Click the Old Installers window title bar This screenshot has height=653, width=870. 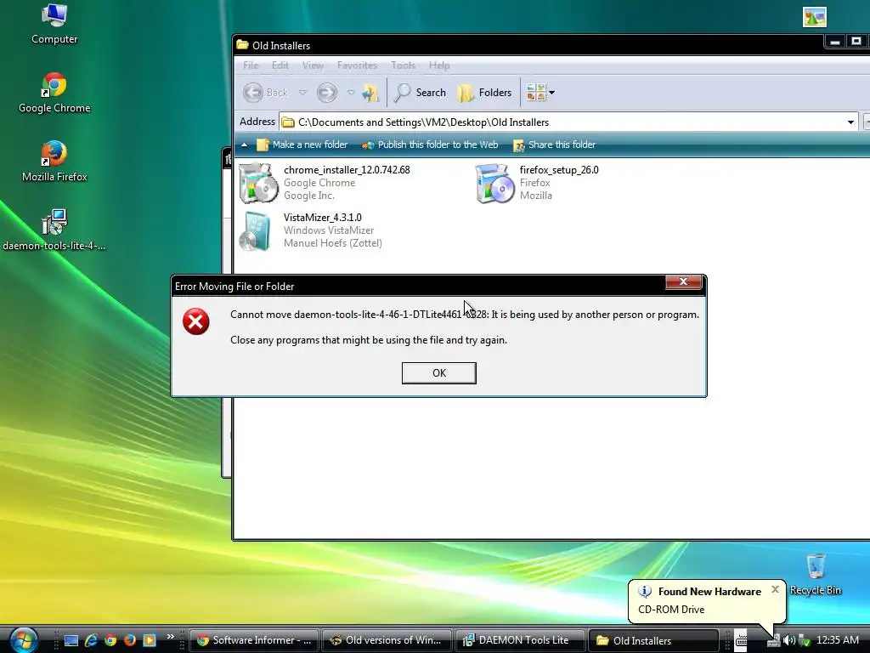[527, 46]
